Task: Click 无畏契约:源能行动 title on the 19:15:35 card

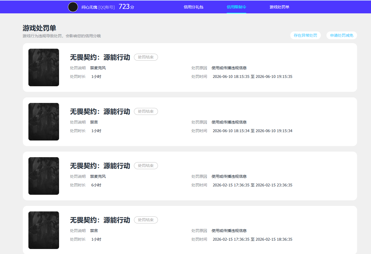Action: coord(100,57)
